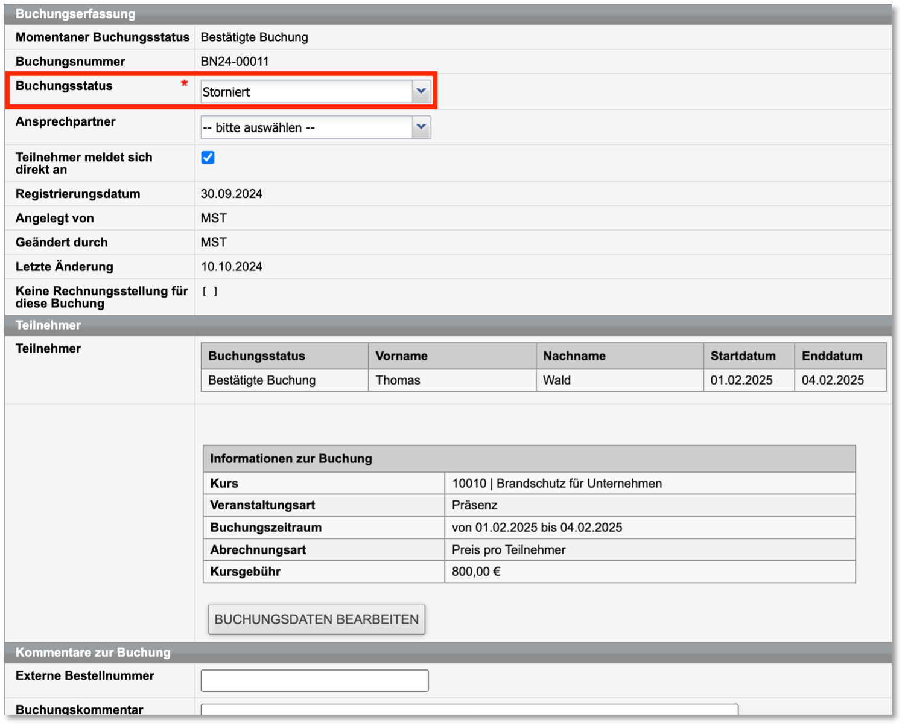Click the 'Buchungserfassung' section header bar
The image size is (905, 728).
(x=75, y=14)
